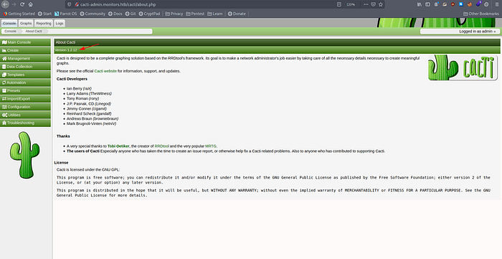Switch to the Console tab

pyautogui.click(x=9, y=24)
